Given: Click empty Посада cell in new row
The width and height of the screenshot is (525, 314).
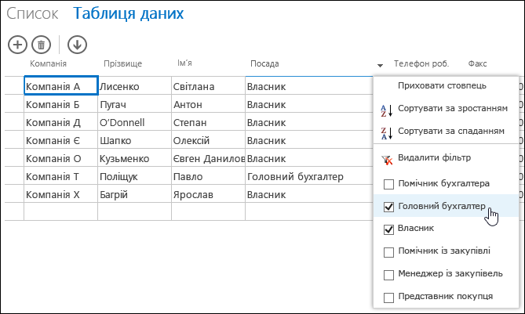Looking at the screenshot, I should (x=309, y=211).
